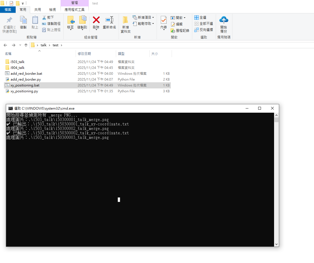Go up one folder using the Up arrow
The image size is (314, 263).
(26, 45)
